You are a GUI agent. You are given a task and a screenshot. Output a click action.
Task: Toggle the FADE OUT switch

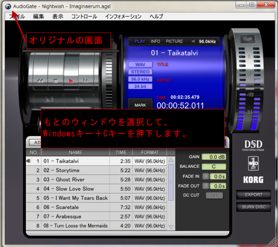coord(205,186)
